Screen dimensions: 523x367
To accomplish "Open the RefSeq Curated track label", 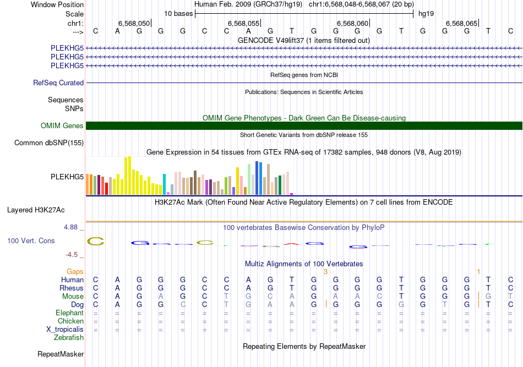I will [x=58, y=83].
